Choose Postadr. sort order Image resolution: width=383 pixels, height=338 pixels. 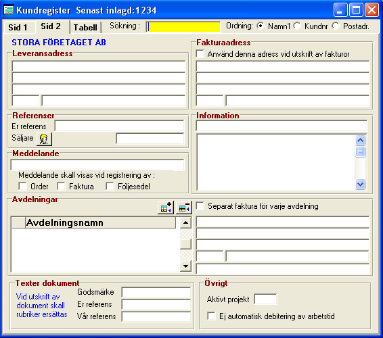(336, 26)
